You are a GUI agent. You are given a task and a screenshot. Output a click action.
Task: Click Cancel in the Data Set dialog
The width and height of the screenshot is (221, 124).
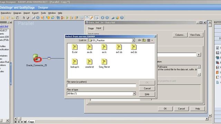pyautogui.click(x=181, y=109)
